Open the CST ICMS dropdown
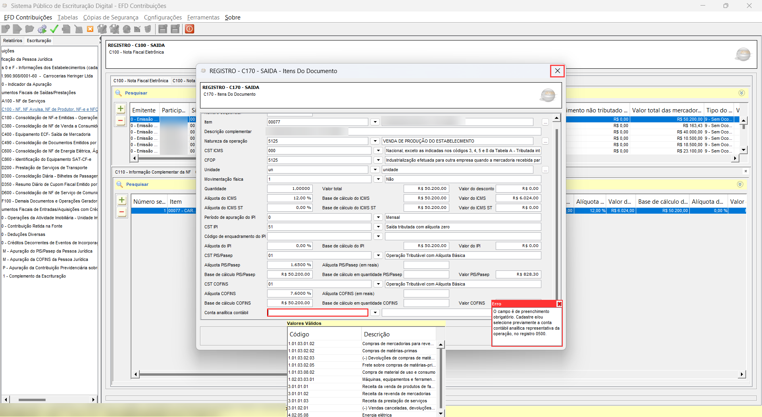Screen dimensions: 762x417 click(378, 151)
